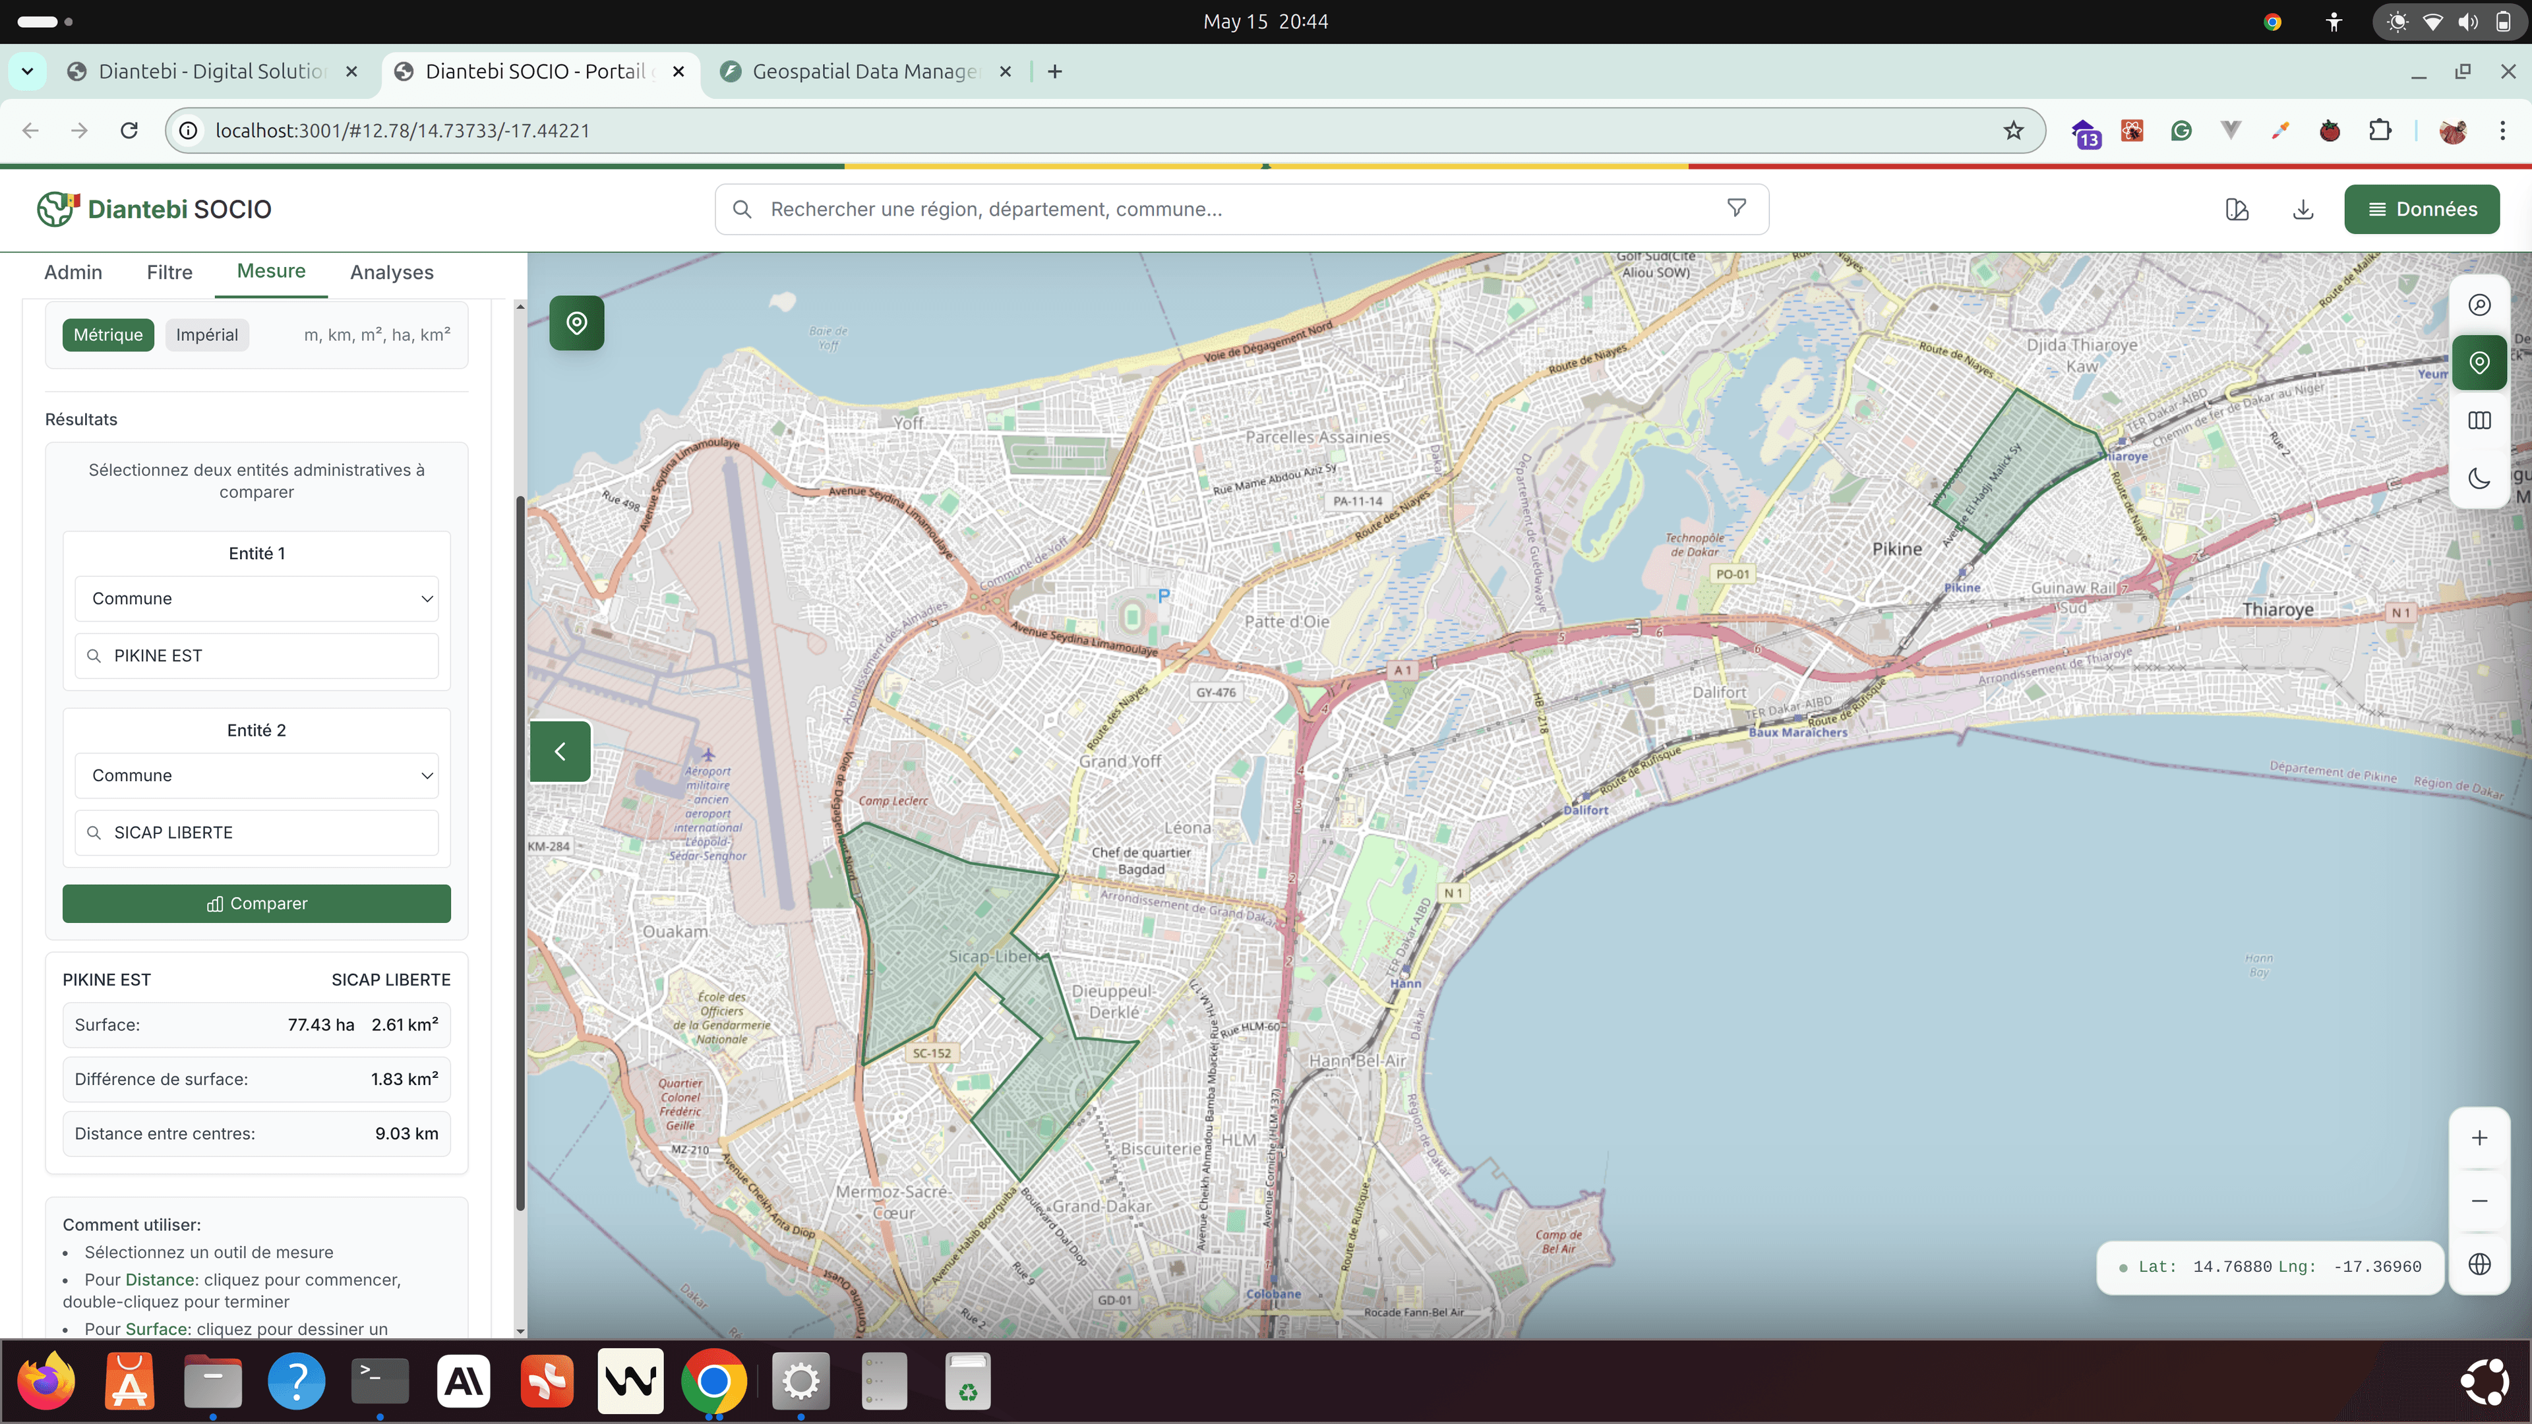This screenshot has width=2532, height=1424.
Task: Switch to the Analyses tab
Action: [391, 272]
